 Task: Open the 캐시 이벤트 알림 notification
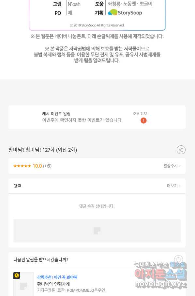pos(97,117)
